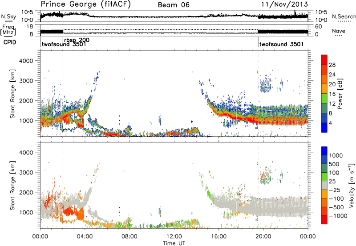Screen dimensions: 356x246
Task: Click the 'Freq. [MHz]' axis label
Action: click(x=8, y=30)
